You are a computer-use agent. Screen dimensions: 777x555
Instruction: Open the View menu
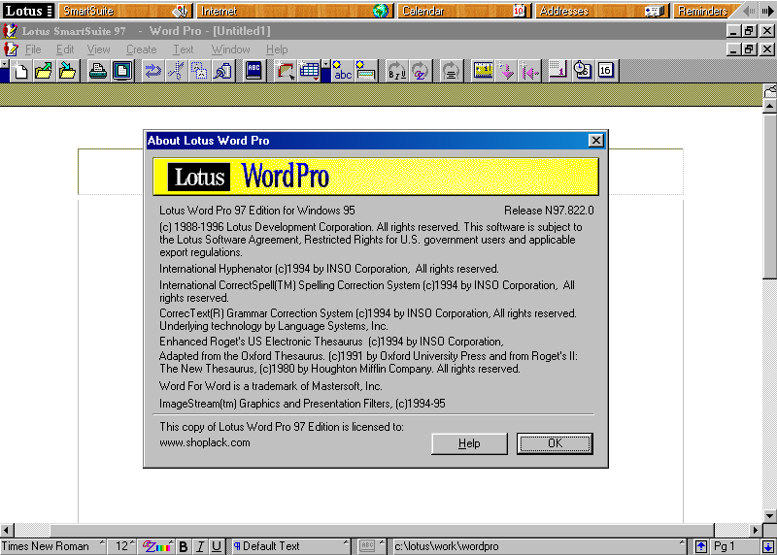click(99, 49)
